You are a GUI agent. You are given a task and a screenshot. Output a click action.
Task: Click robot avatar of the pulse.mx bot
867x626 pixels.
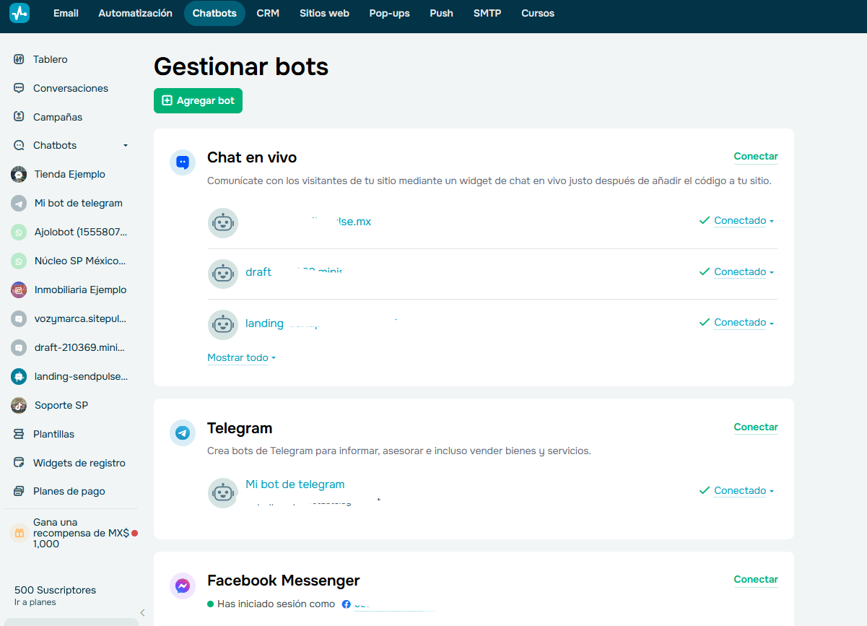point(223,223)
